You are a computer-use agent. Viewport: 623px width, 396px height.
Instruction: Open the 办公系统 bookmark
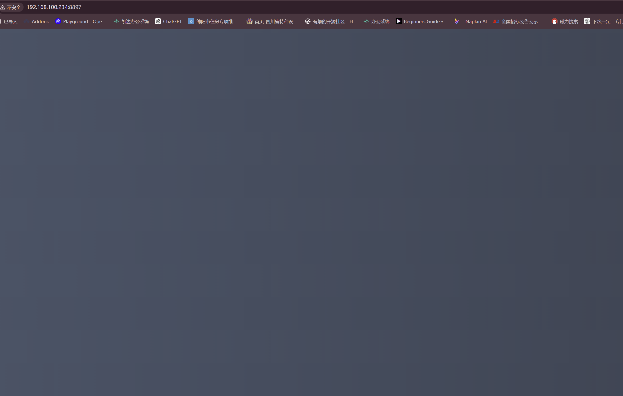click(x=377, y=21)
